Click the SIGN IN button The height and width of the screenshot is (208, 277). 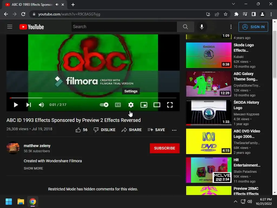pyautogui.click(x=253, y=27)
